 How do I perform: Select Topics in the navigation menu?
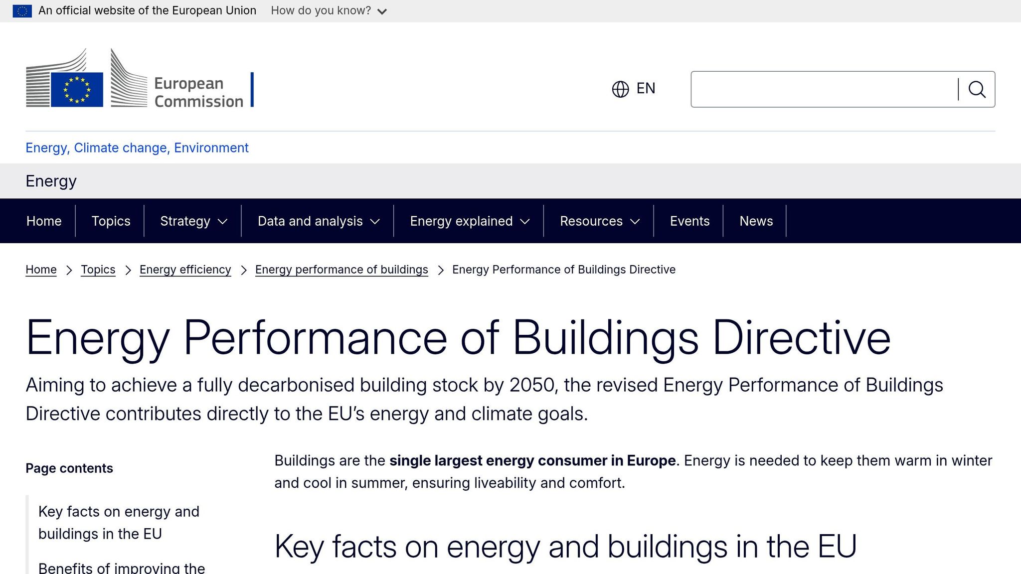pos(110,221)
